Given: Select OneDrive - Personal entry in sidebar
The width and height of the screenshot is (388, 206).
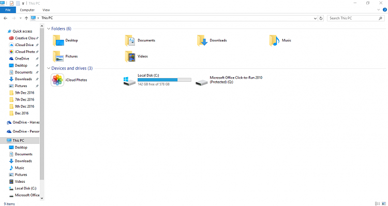Looking at the screenshot, I should coord(23,131).
